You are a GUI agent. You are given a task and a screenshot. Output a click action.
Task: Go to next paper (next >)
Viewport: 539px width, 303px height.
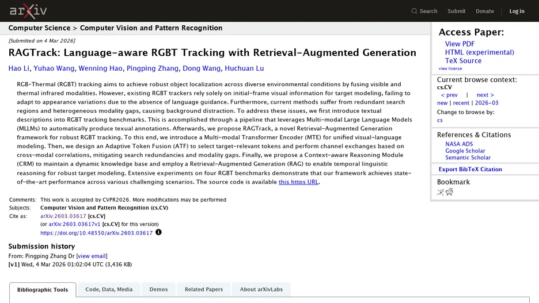tap(485, 95)
